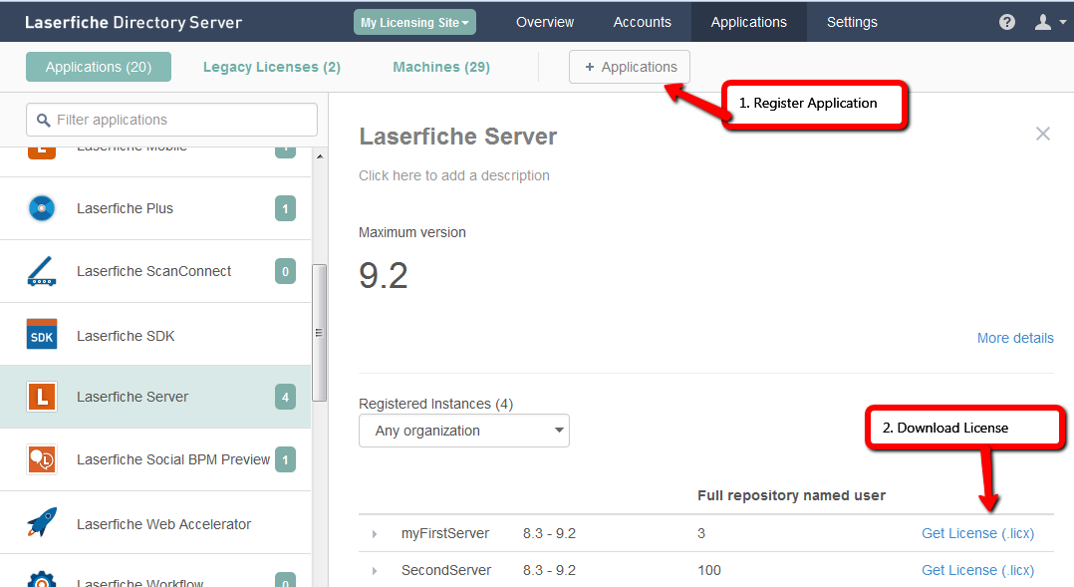Click 'Click here to add a description'
This screenshot has height=587, width=1074.
(x=454, y=175)
